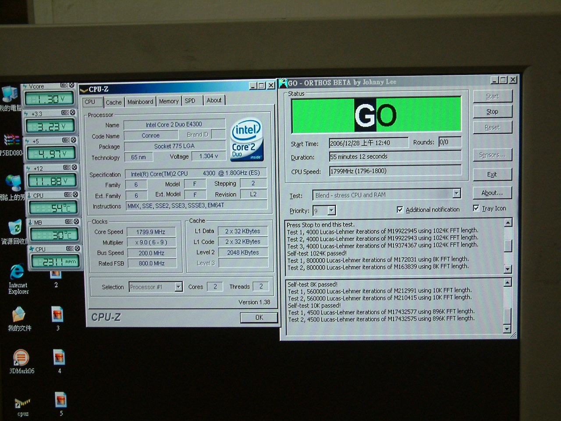Image resolution: width=561 pixels, height=421 pixels.
Task: Open the Priority dropdown in ORTHOS
Action: point(332,210)
